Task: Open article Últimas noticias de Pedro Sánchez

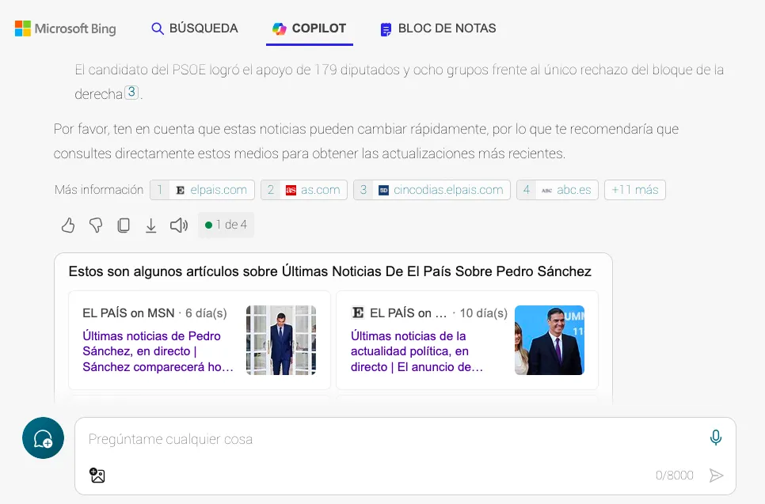Action: (158, 351)
